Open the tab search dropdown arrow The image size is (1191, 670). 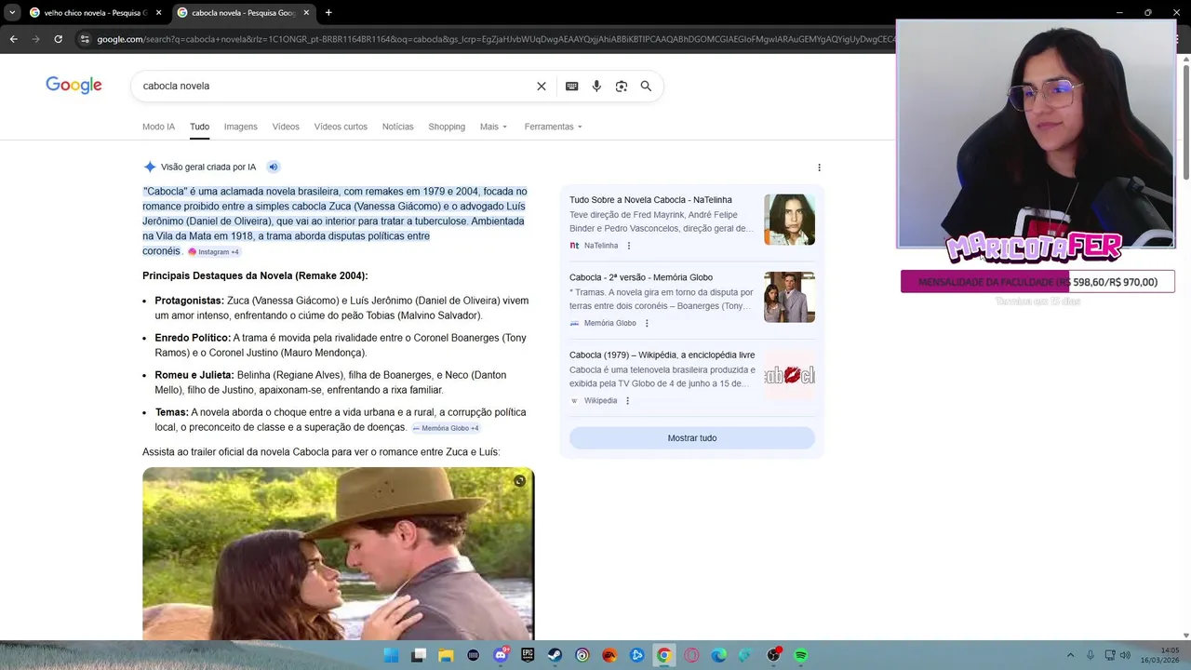(x=12, y=12)
